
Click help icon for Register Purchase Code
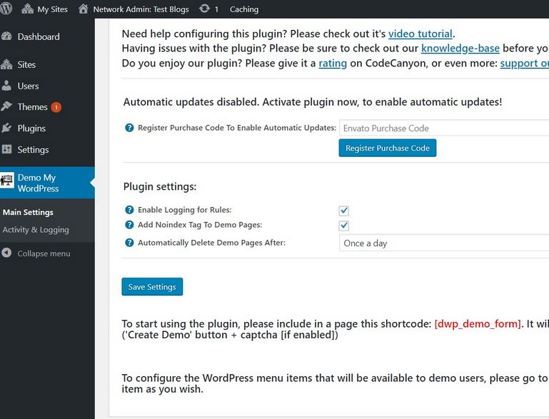[129, 128]
